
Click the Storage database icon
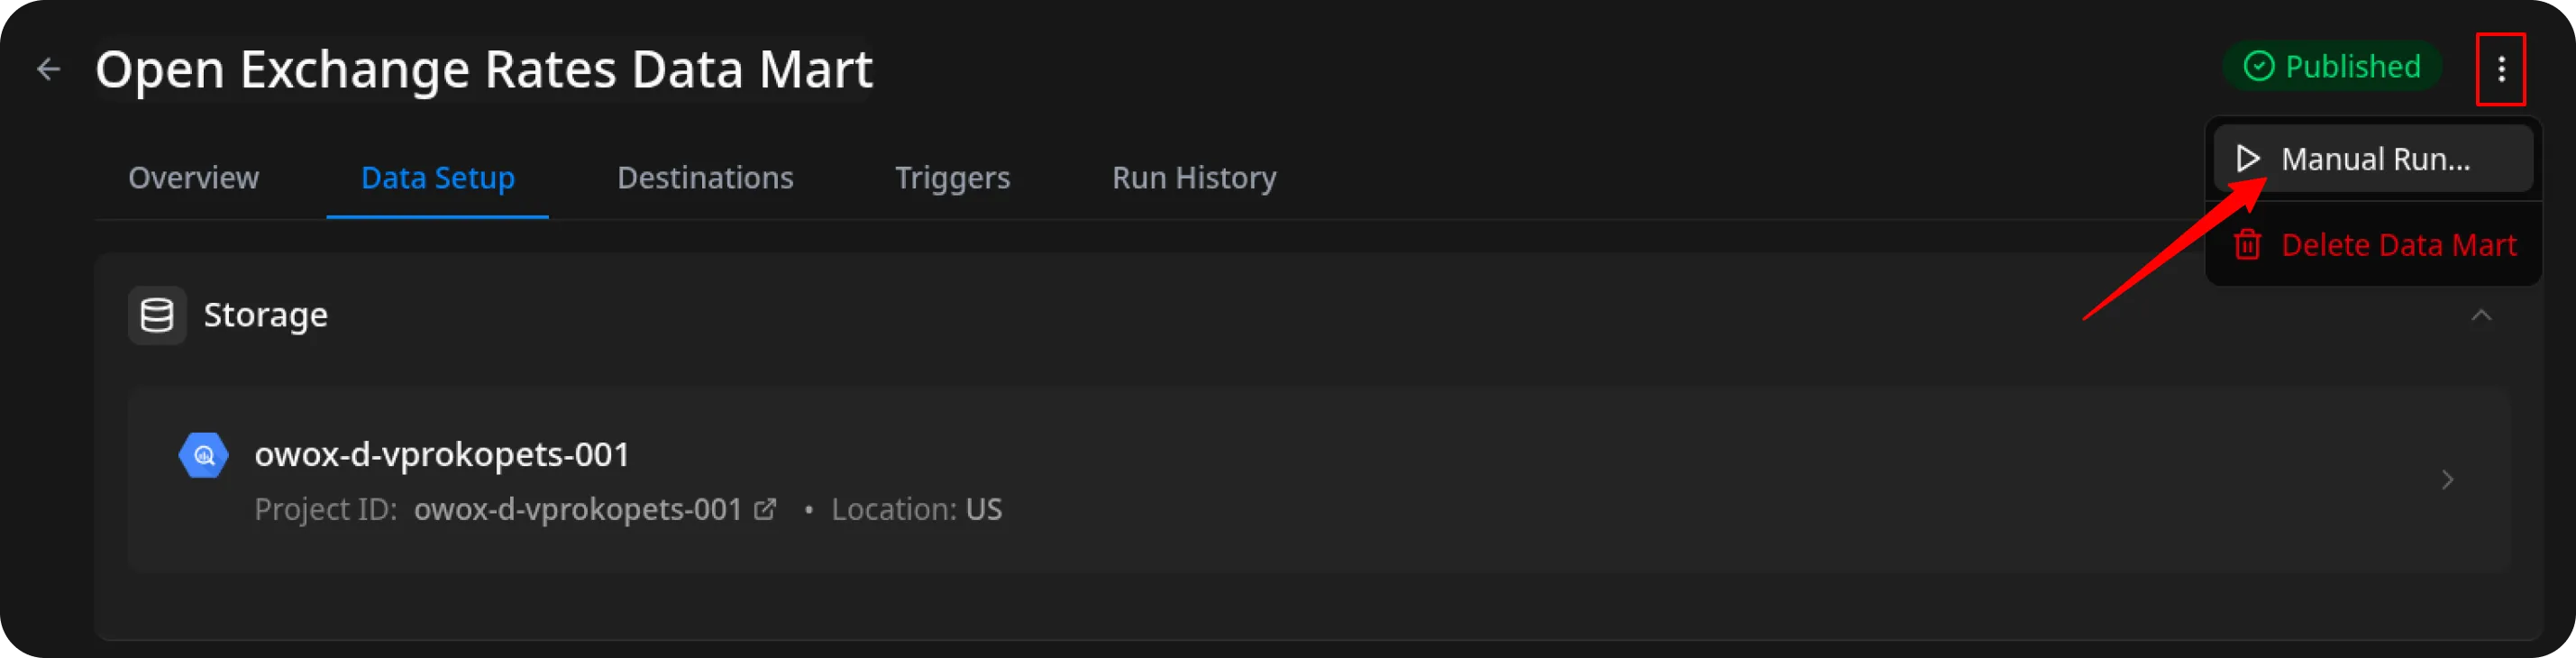click(157, 315)
